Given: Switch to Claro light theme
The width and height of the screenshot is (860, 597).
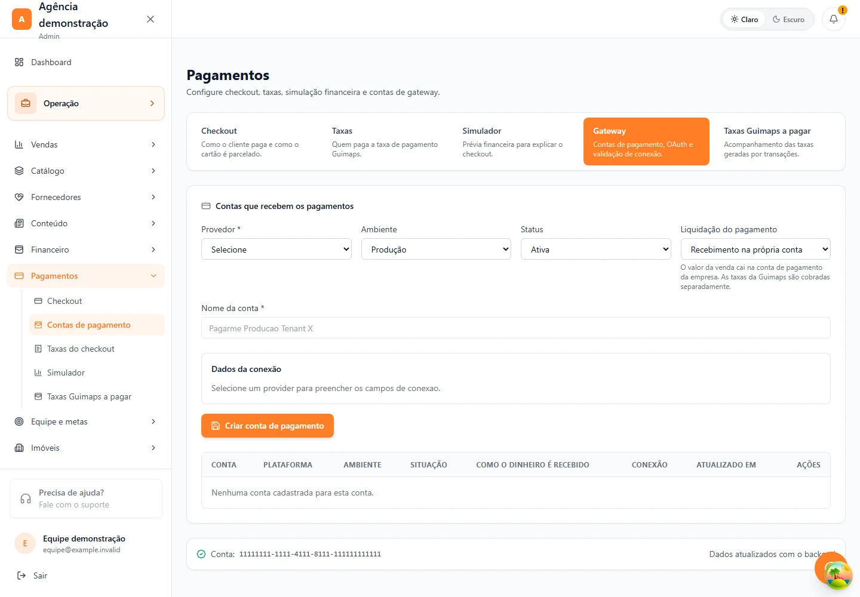Looking at the screenshot, I should pyautogui.click(x=744, y=19).
